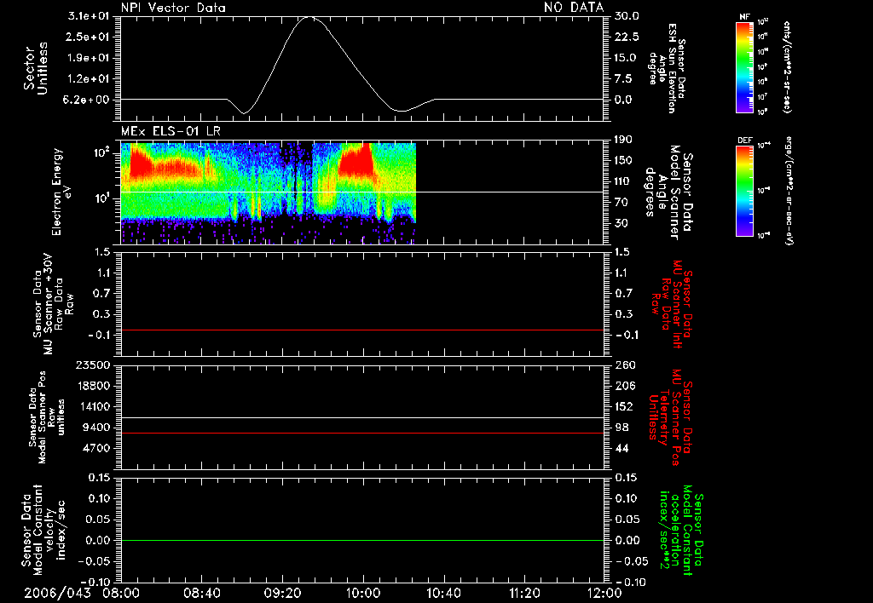Click the '44' telemetry axis tick

[x=622, y=448]
